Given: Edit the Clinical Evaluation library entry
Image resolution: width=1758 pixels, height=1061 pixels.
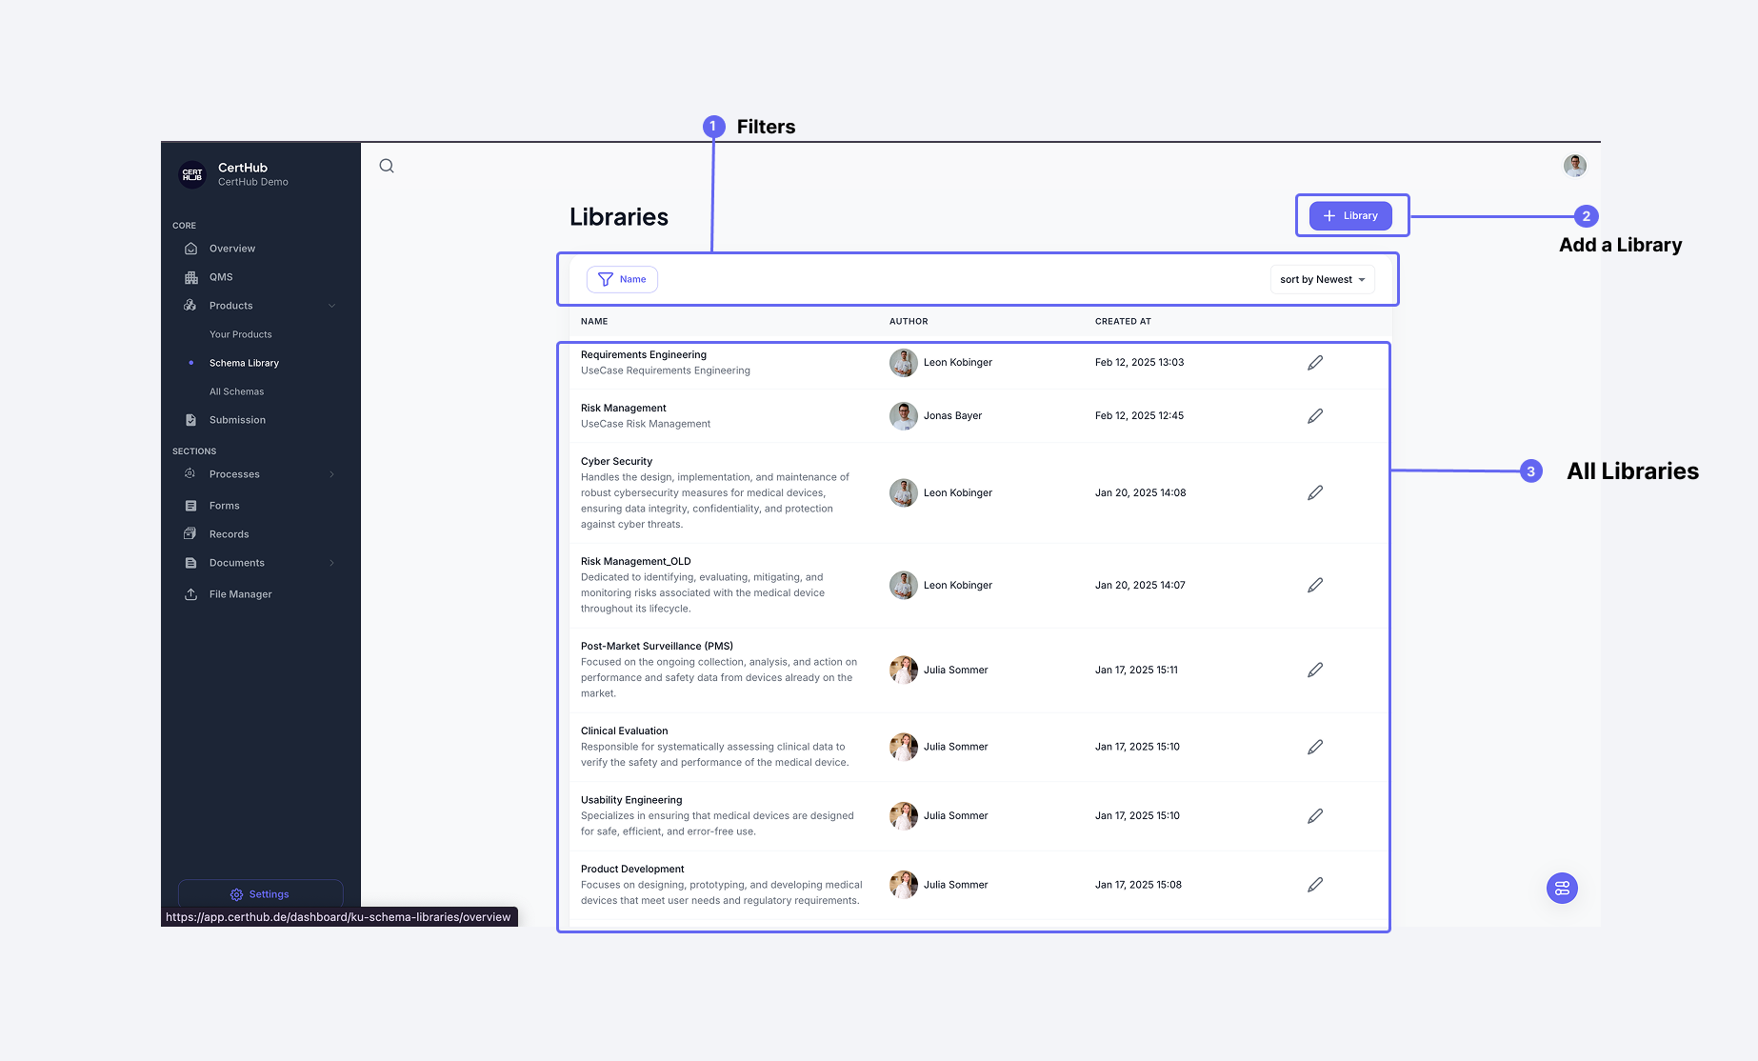Looking at the screenshot, I should [1315, 747].
